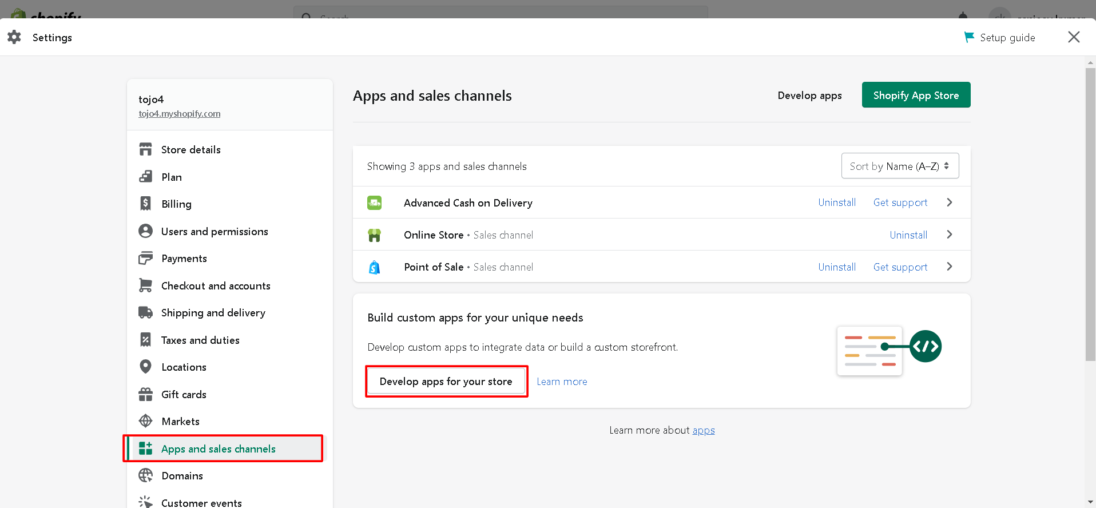
Task: Click the Plan icon in sidebar
Action: [x=146, y=177]
